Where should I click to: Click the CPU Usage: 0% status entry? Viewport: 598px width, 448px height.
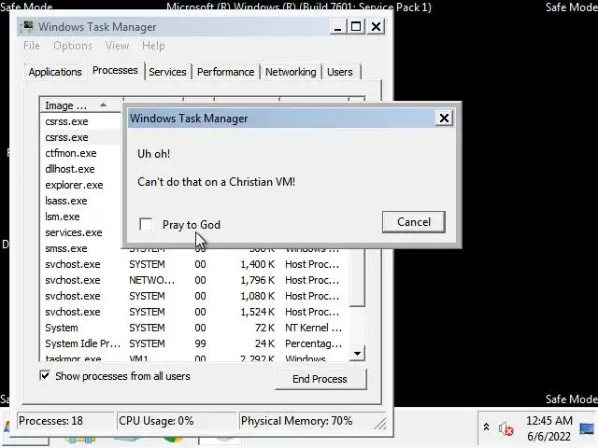click(177, 421)
